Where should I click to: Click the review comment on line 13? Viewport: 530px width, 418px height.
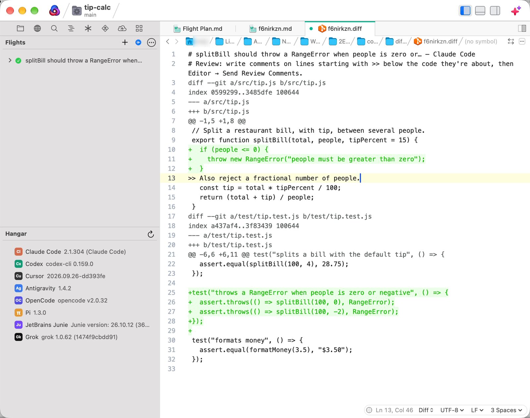click(x=274, y=178)
